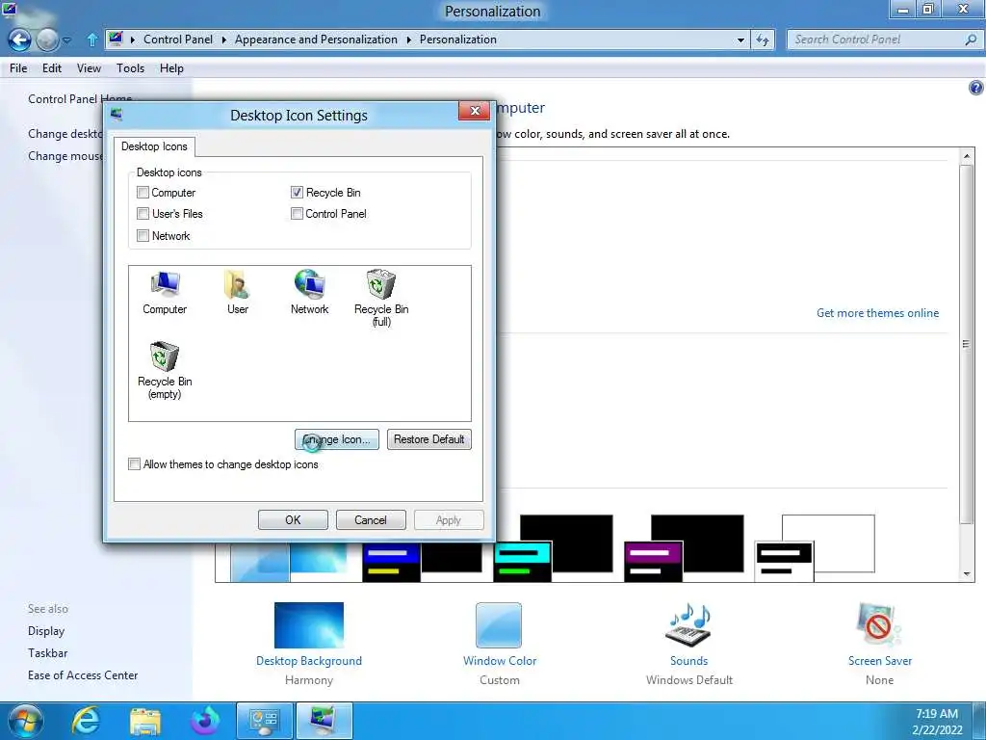
Task: Select the Desktop Icons tab
Action: 154,146
